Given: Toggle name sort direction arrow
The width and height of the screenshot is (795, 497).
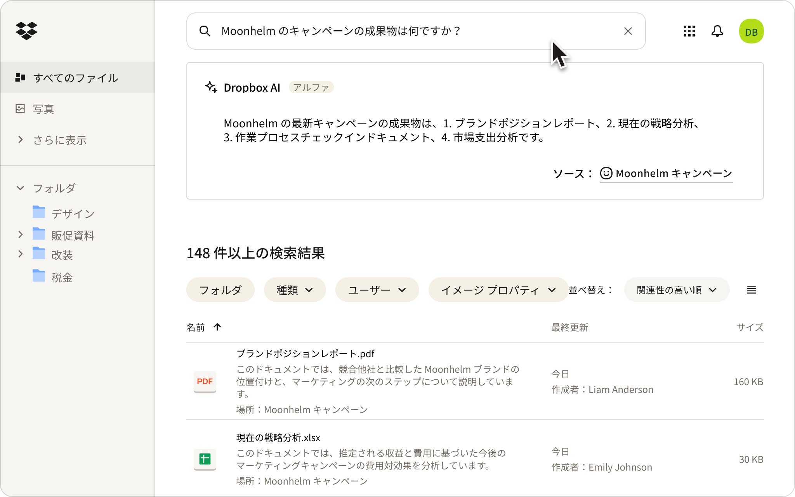Looking at the screenshot, I should [x=217, y=327].
